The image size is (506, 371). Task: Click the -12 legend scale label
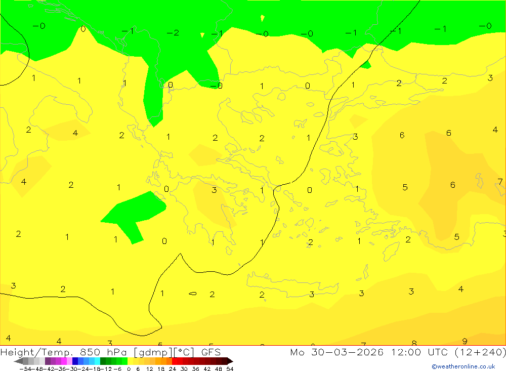pos(106,369)
